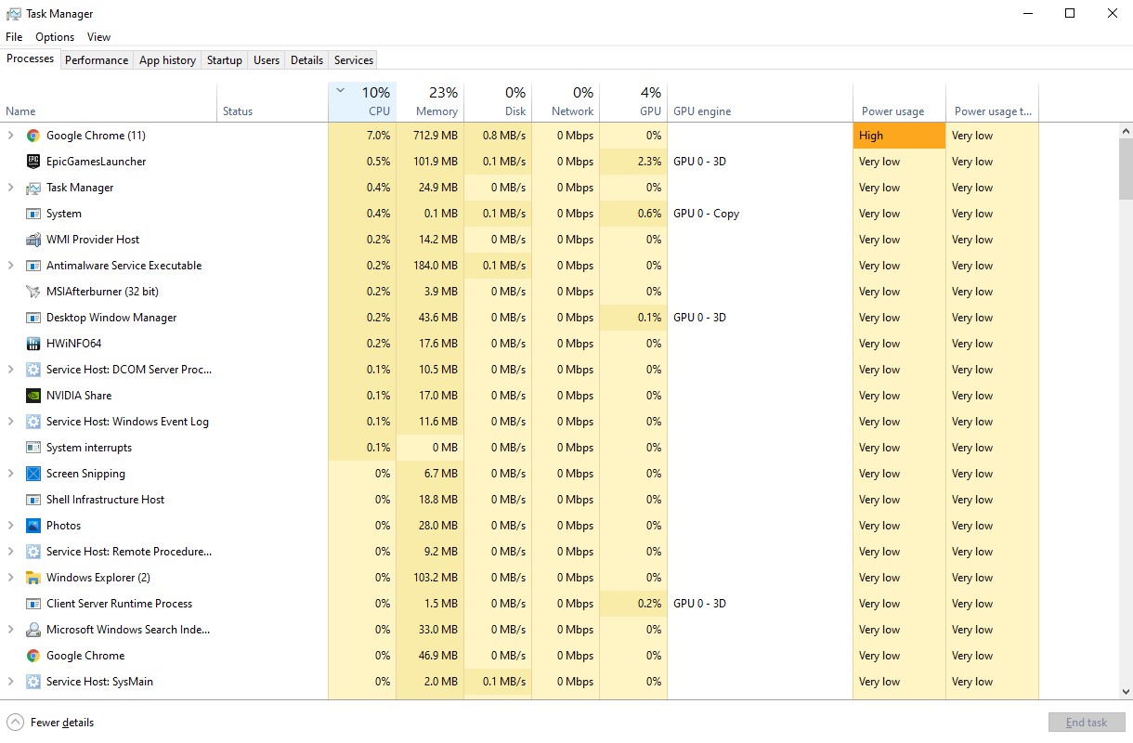The height and width of the screenshot is (743, 1133).
Task: Click the Task Manager title bar icon
Action: pos(14,14)
